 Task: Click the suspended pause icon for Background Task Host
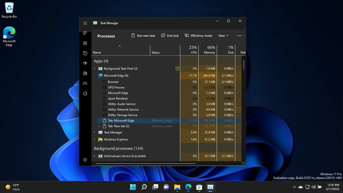177,69
